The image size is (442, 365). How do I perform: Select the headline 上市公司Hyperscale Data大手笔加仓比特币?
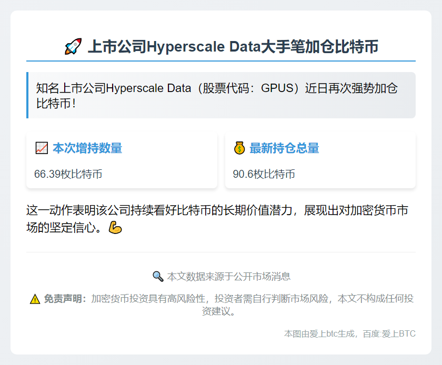tap(233, 47)
